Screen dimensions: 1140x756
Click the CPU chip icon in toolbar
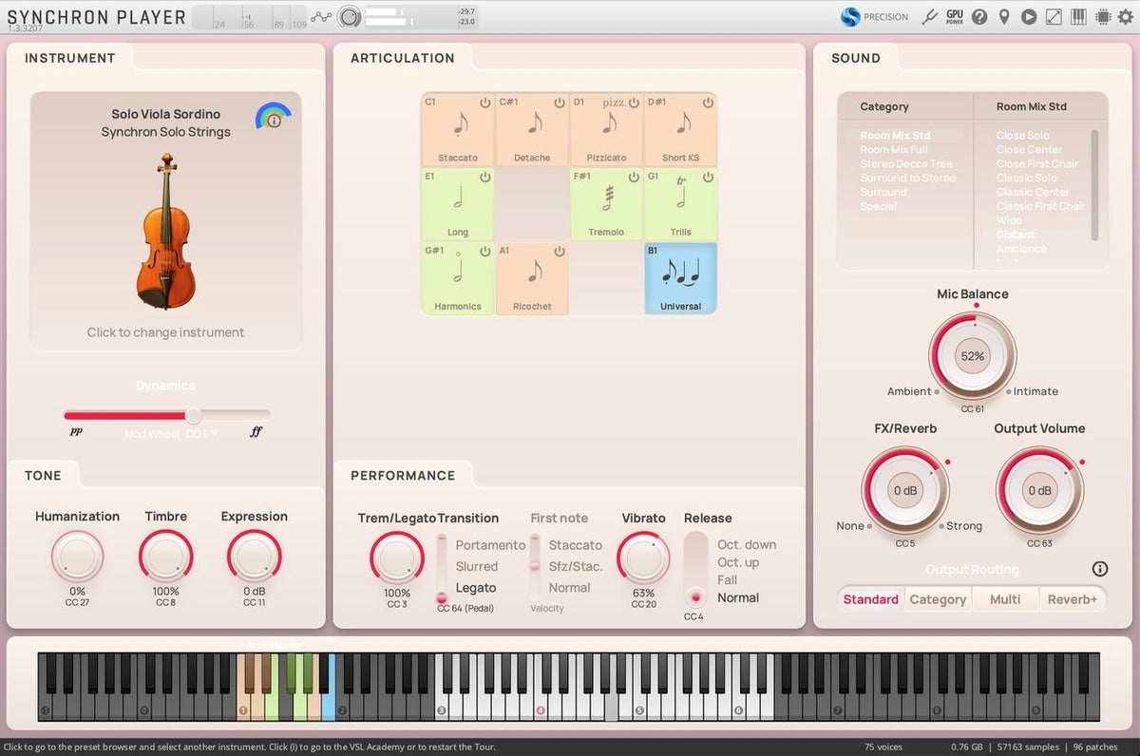pyautogui.click(x=1103, y=16)
